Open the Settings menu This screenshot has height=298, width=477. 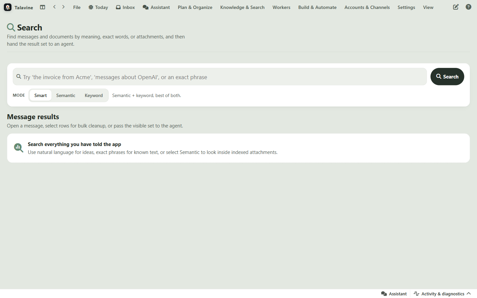click(x=406, y=7)
